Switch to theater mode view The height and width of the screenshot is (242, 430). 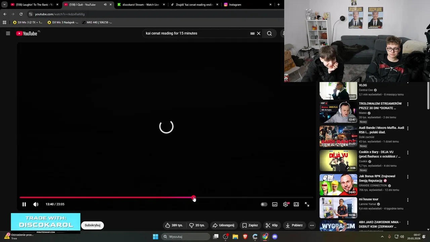pos(296,204)
